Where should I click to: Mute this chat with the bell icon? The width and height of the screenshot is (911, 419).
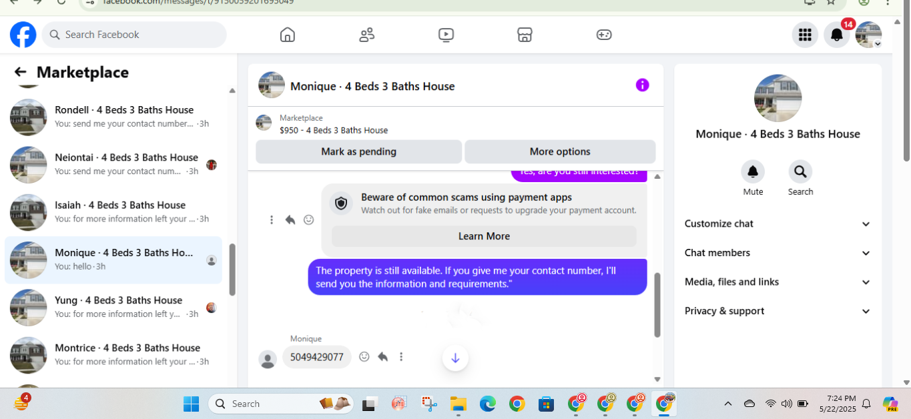pyautogui.click(x=753, y=172)
